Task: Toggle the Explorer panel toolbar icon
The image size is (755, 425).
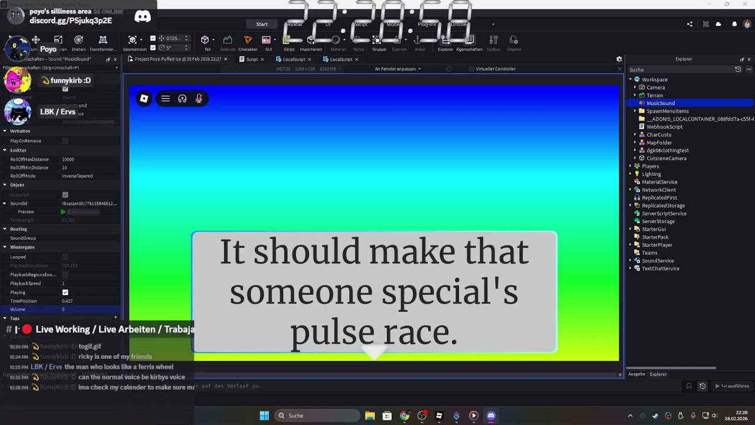Action: [x=446, y=40]
